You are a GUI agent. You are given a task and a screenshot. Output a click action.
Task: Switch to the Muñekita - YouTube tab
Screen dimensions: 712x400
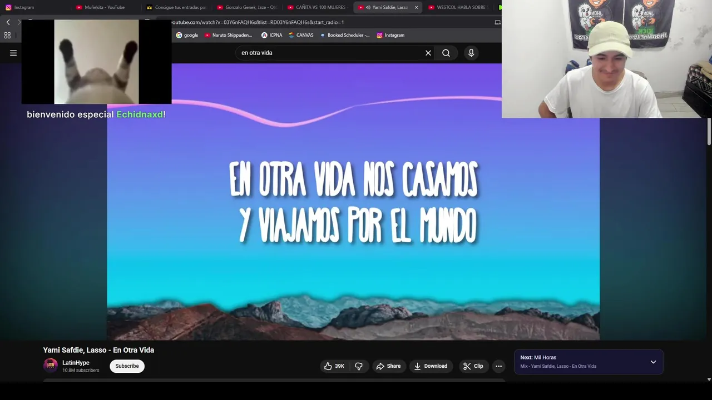pyautogui.click(x=106, y=7)
